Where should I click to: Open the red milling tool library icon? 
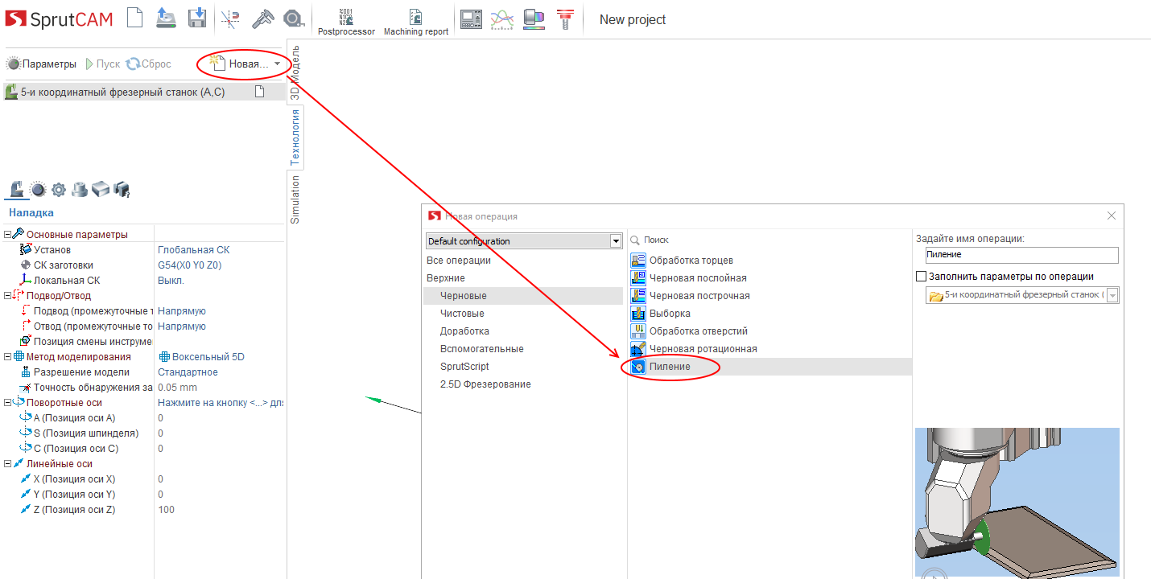(x=566, y=18)
